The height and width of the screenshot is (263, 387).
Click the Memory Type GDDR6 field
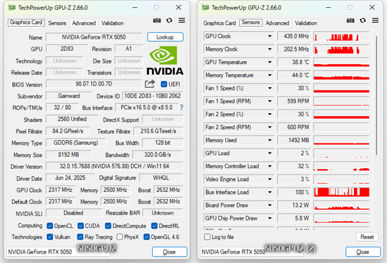pos(75,143)
